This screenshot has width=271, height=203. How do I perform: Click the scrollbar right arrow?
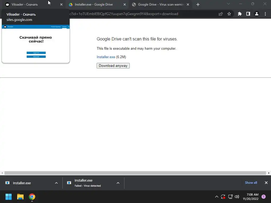269,173
